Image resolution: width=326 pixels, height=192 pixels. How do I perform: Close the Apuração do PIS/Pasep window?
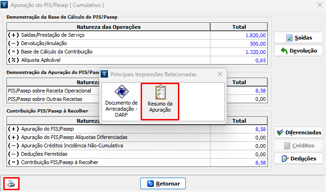(315, 6)
